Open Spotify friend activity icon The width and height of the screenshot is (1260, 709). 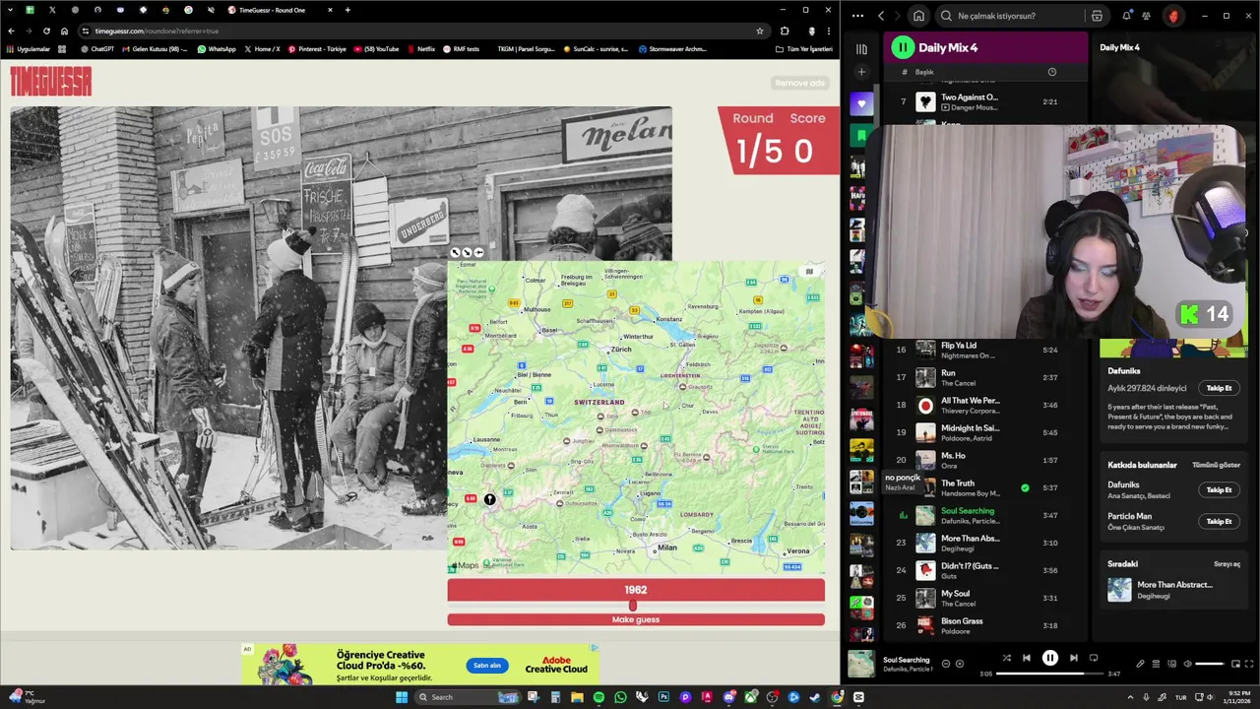(1146, 16)
